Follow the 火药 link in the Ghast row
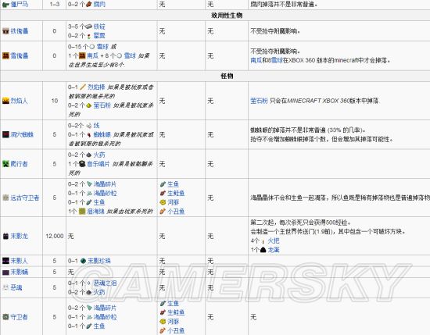The height and width of the screenshot is (335, 430). coord(99,292)
